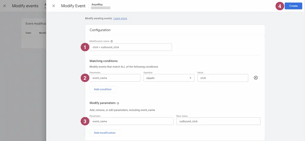
Task: Open the Operator equals dropdown
Action: click(x=169, y=78)
